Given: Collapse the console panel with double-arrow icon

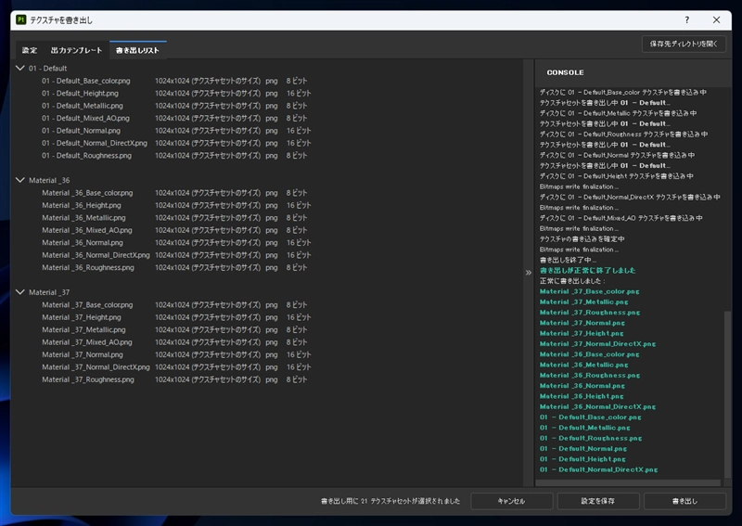Looking at the screenshot, I should 529,273.
